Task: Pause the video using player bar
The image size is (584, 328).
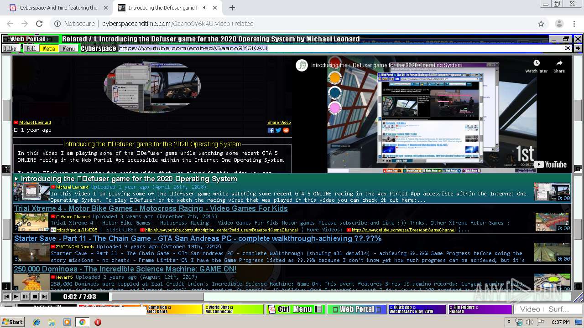Action: (x=25, y=297)
